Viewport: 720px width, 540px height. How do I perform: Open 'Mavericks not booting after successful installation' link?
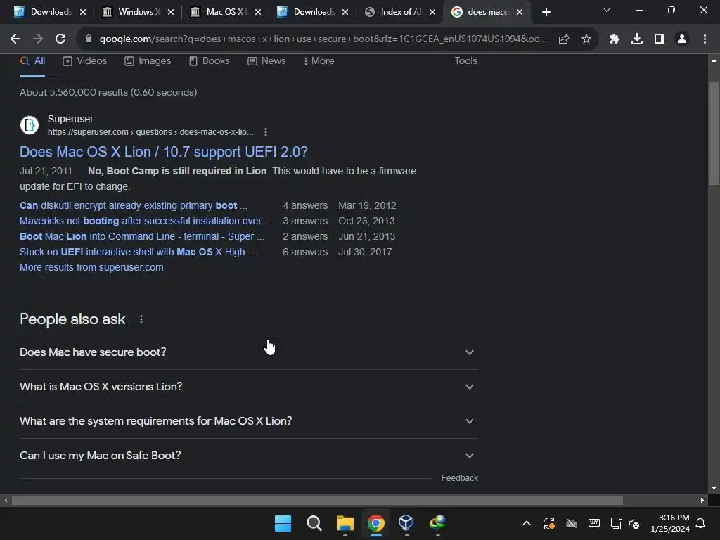pos(146,221)
